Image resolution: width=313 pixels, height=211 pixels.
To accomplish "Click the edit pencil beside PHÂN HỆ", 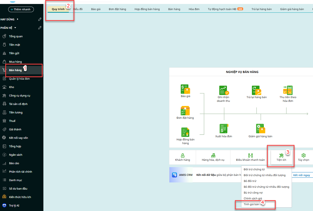I will (x=40, y=28).
